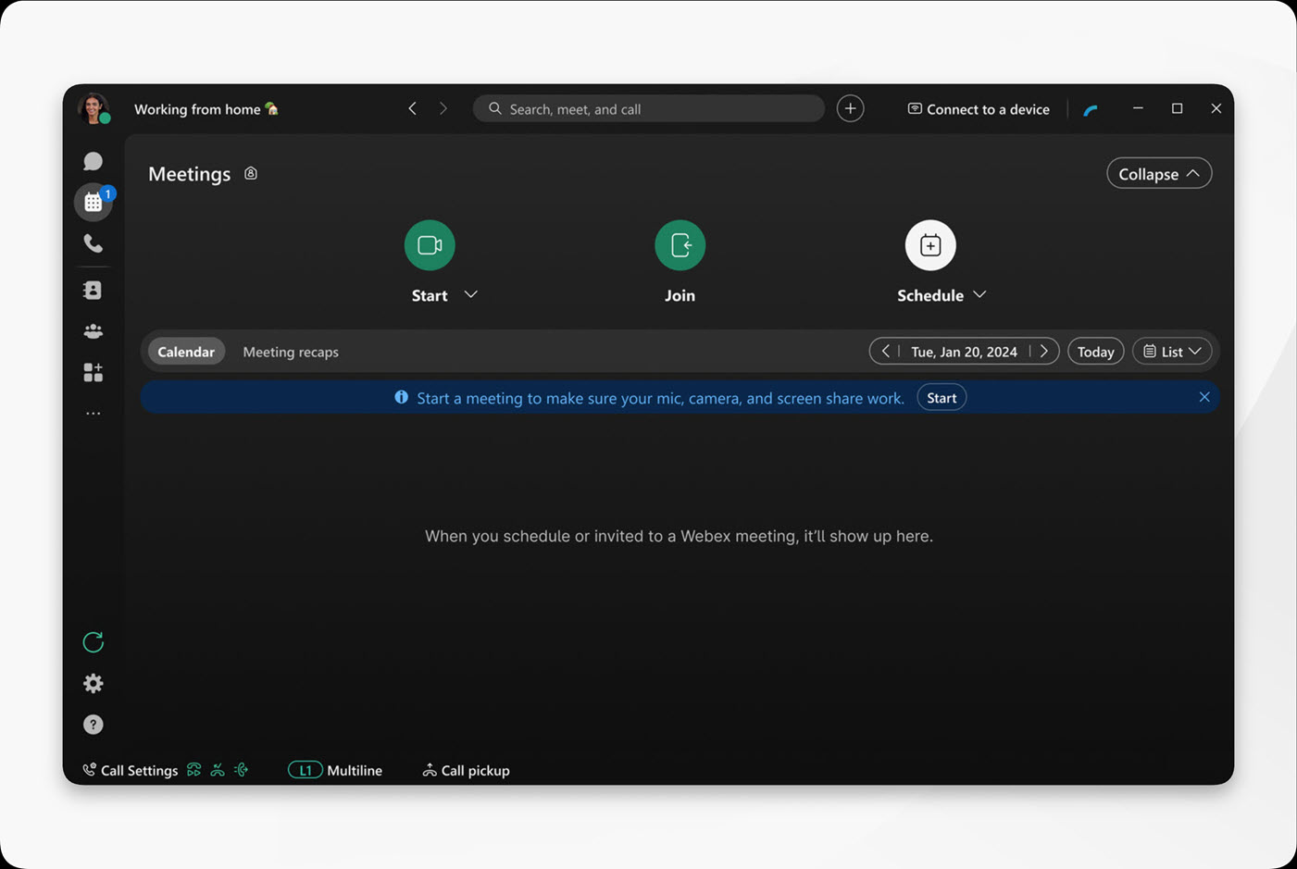Open the More ellipsis in sidebar
The width and height of the screenshot is (1297, 869).
(x=93, y=414)
